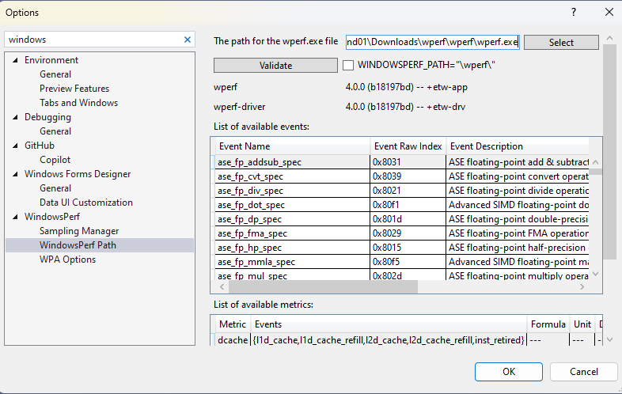Toggle the WINDOWSPERF_PATH checkbox
The height and width of the screenshot is (394, 622).
click(348, 65)
